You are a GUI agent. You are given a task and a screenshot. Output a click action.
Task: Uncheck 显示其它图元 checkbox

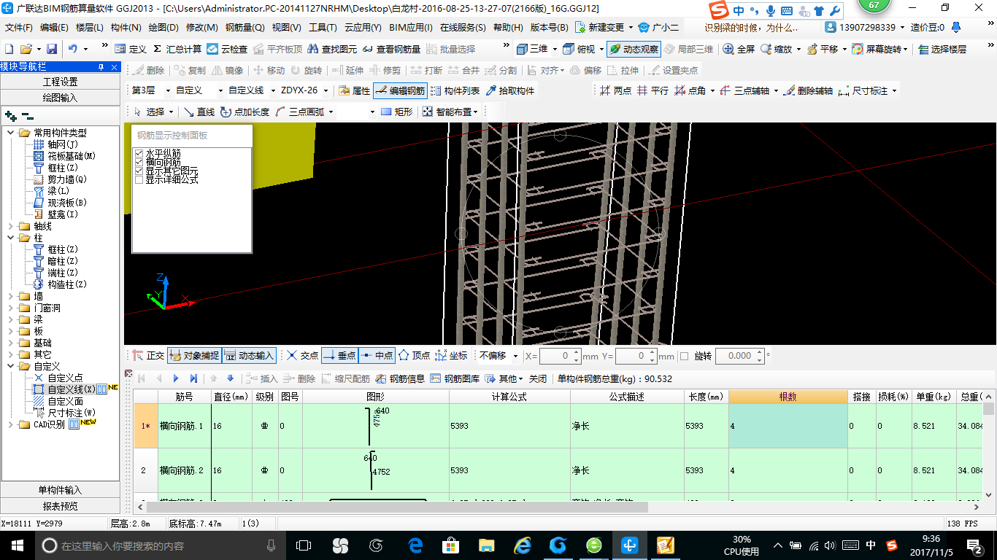[139, 171]
